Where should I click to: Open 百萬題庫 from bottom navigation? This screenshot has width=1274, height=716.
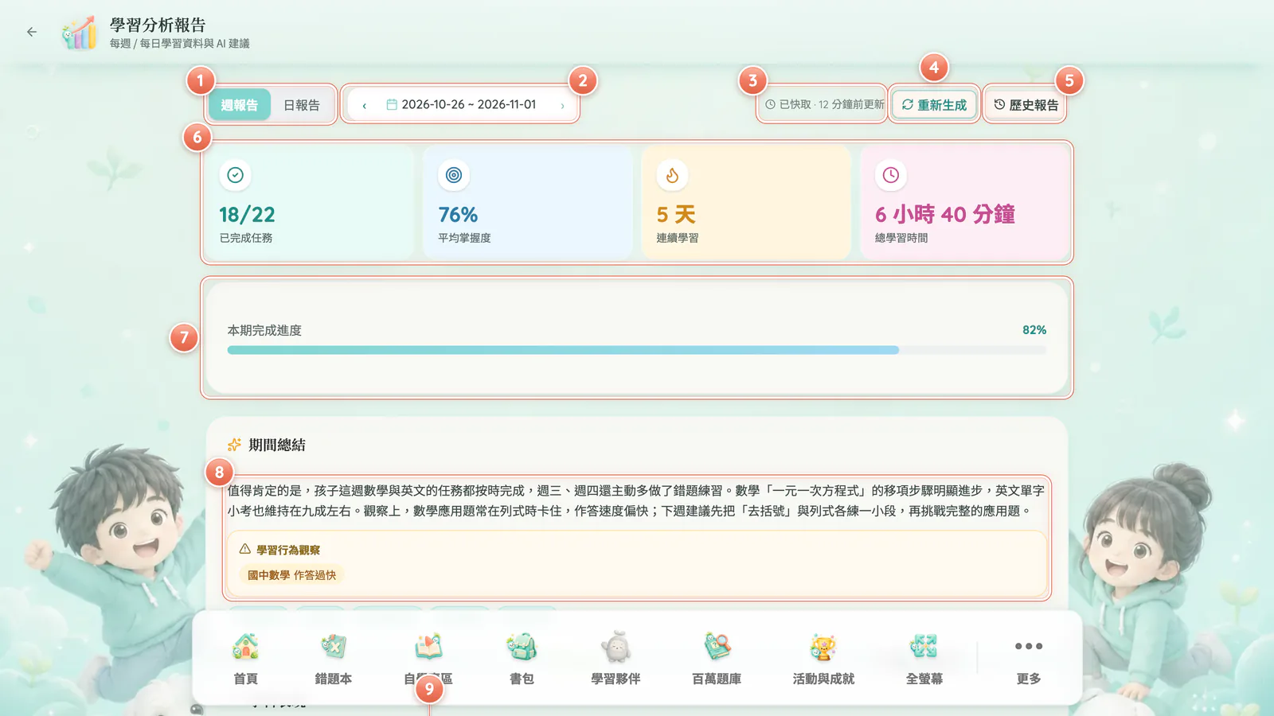717,659
